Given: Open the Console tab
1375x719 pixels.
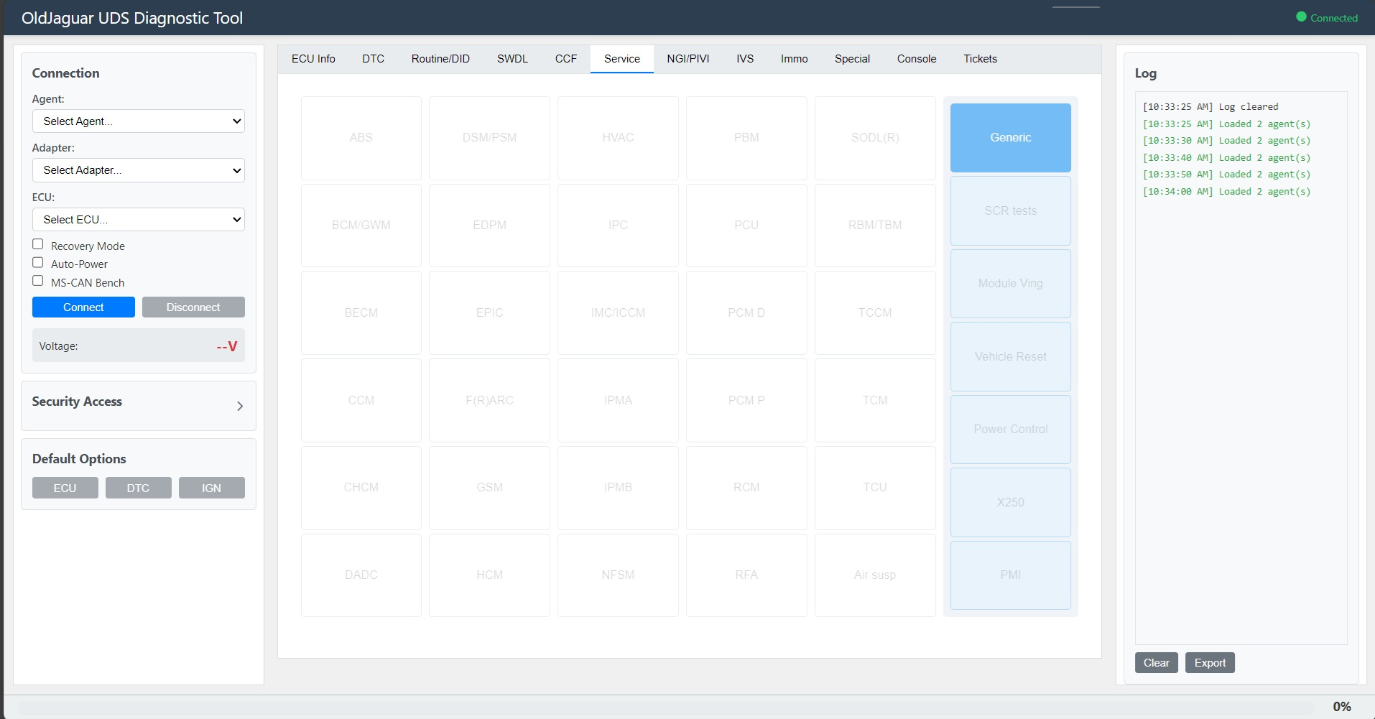Looking at the screenshot, I should (x=916, y=59).
